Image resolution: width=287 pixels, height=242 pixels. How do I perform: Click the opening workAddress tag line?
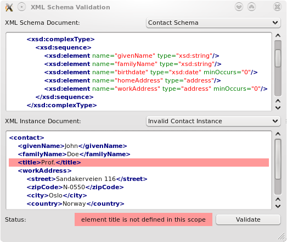(44, 171)
